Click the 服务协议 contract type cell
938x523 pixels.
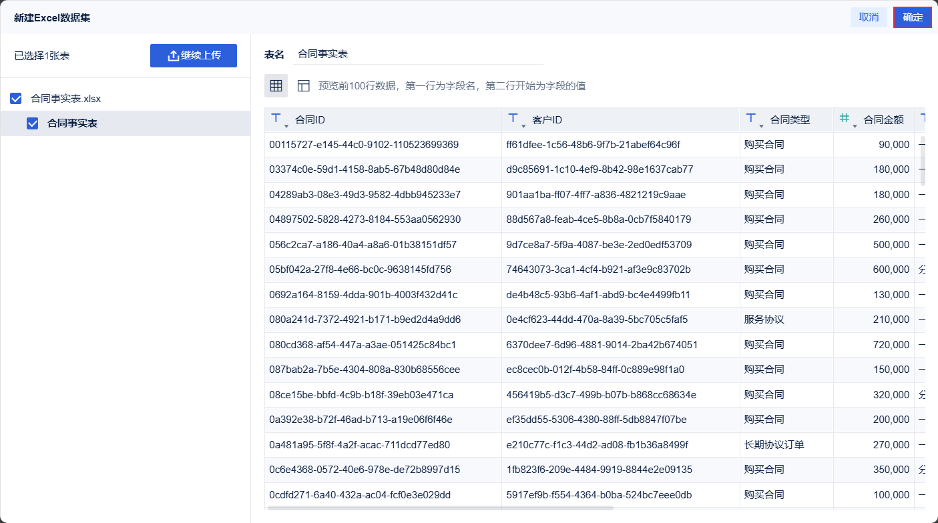pyautogui.click(x=764, y=320)
